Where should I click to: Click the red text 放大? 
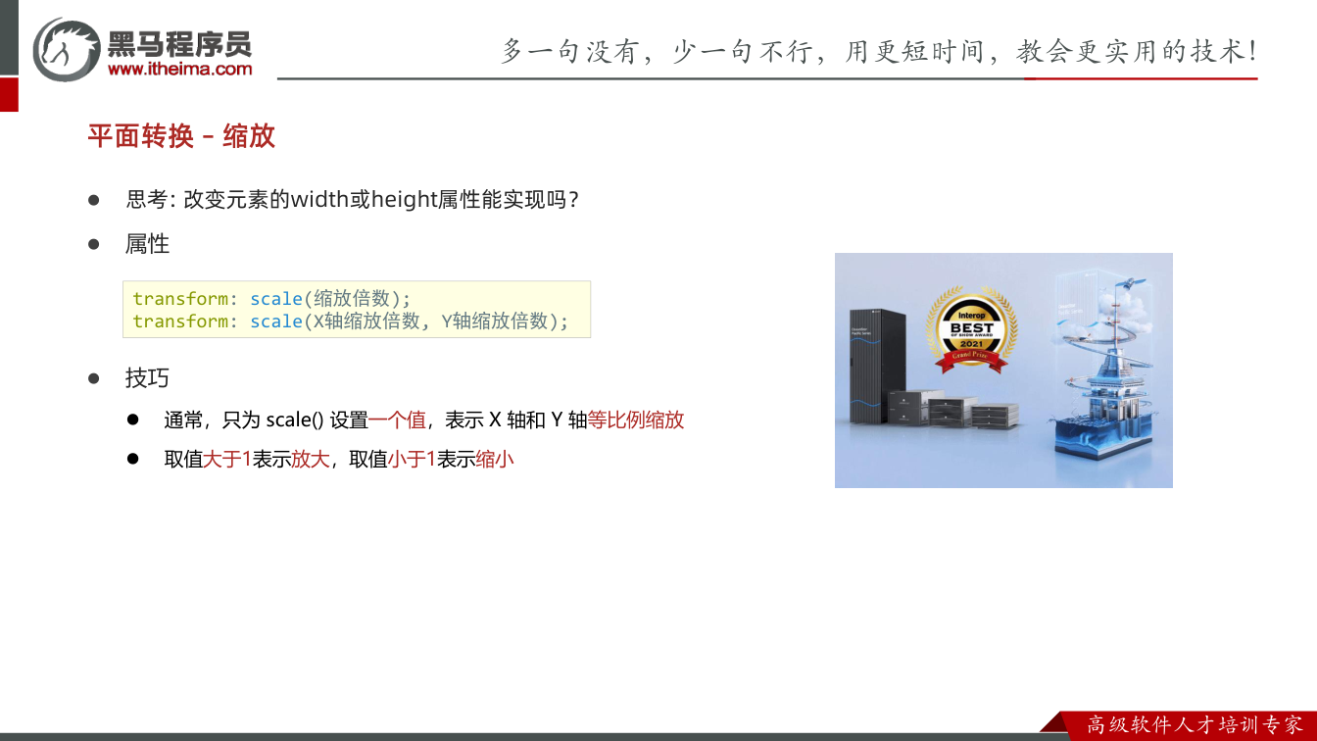coord(311,458)
